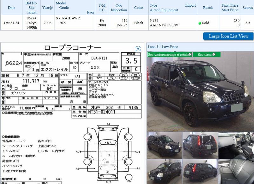Image resolution: width=254 pixels, height=184 pixels.
Task: Open the Large Icon List View
Action: pyautogui.click(x=228, y=36)
